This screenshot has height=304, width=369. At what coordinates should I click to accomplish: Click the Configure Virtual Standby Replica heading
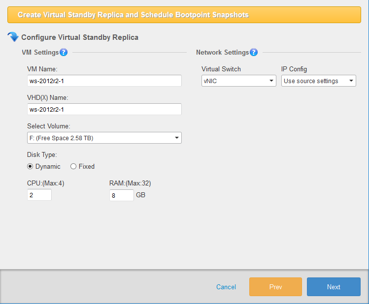point(80,37)
